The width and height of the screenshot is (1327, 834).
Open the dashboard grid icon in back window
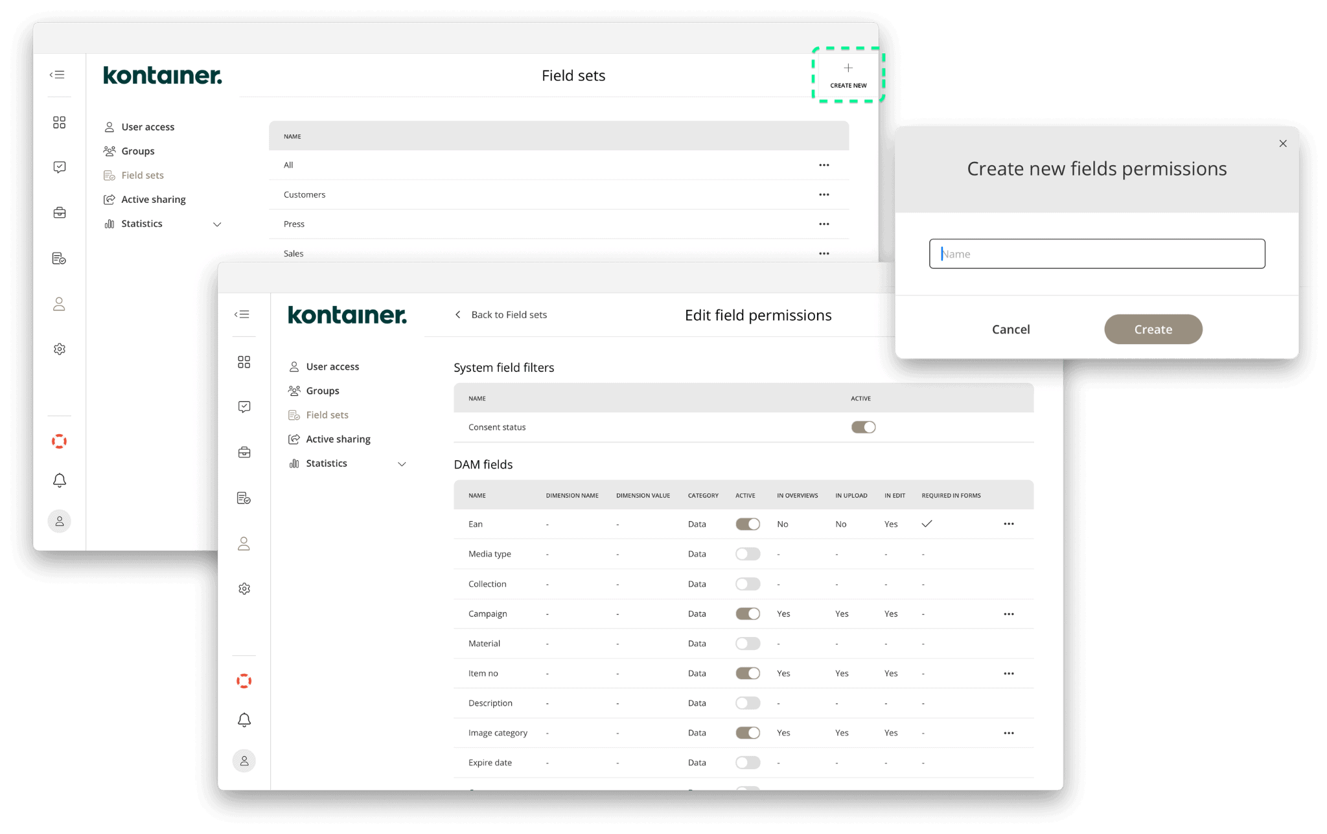(x=59, y=122)
